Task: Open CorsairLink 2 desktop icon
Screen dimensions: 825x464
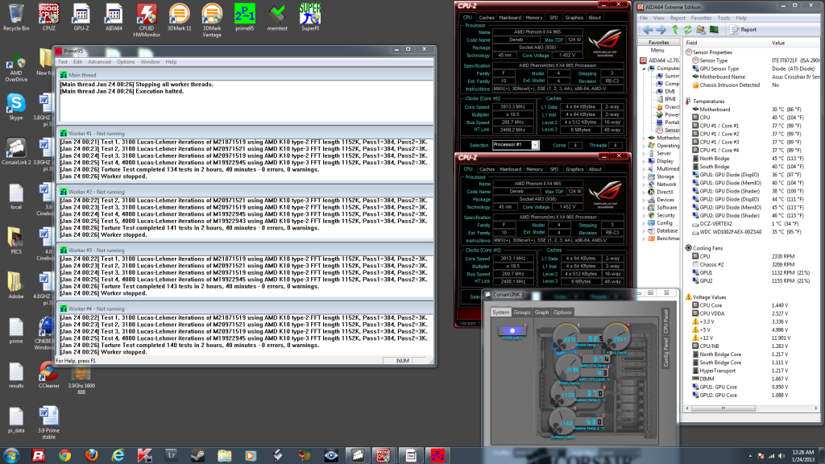Action: pos(16,151)
